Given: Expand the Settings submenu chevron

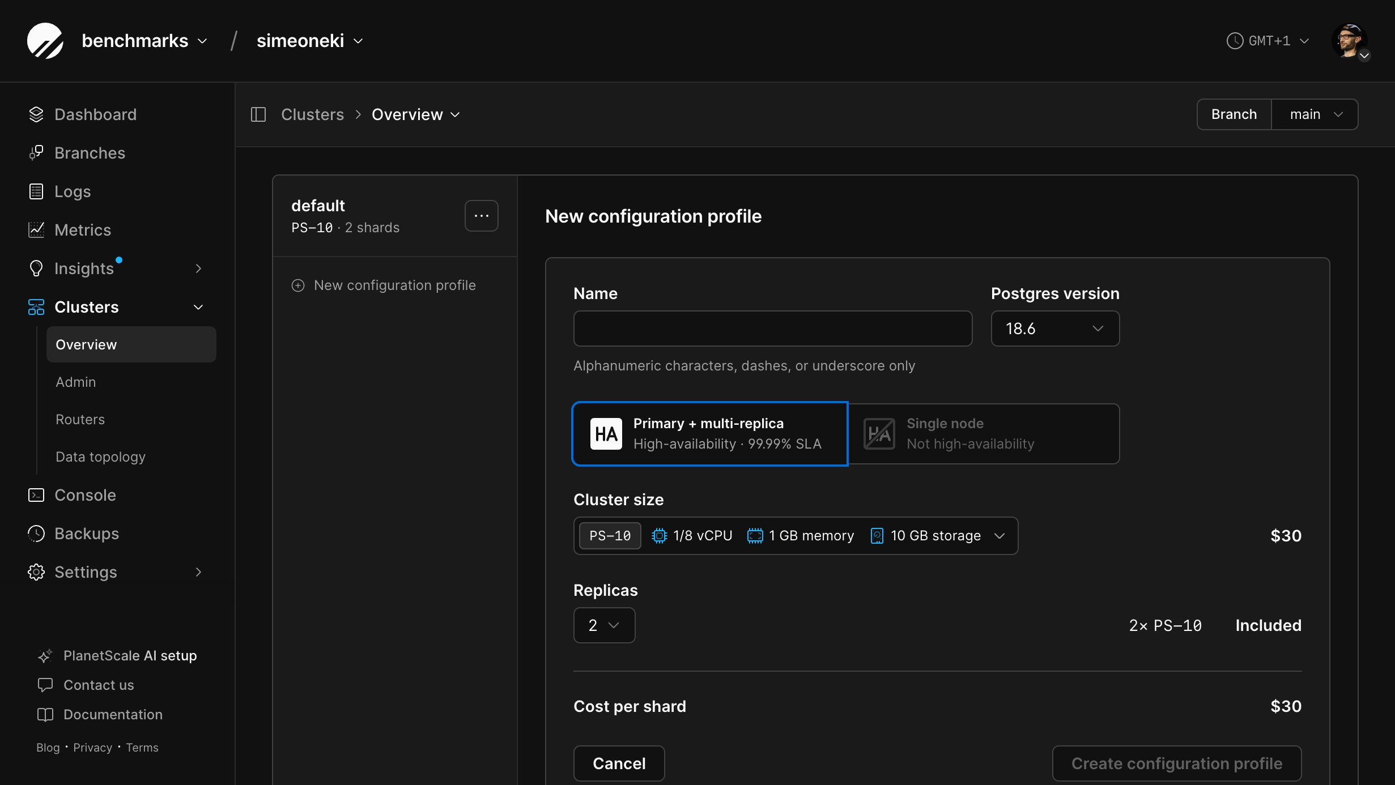Looking at the screenshot, I should pyautogui.click(x=198, y=572).
